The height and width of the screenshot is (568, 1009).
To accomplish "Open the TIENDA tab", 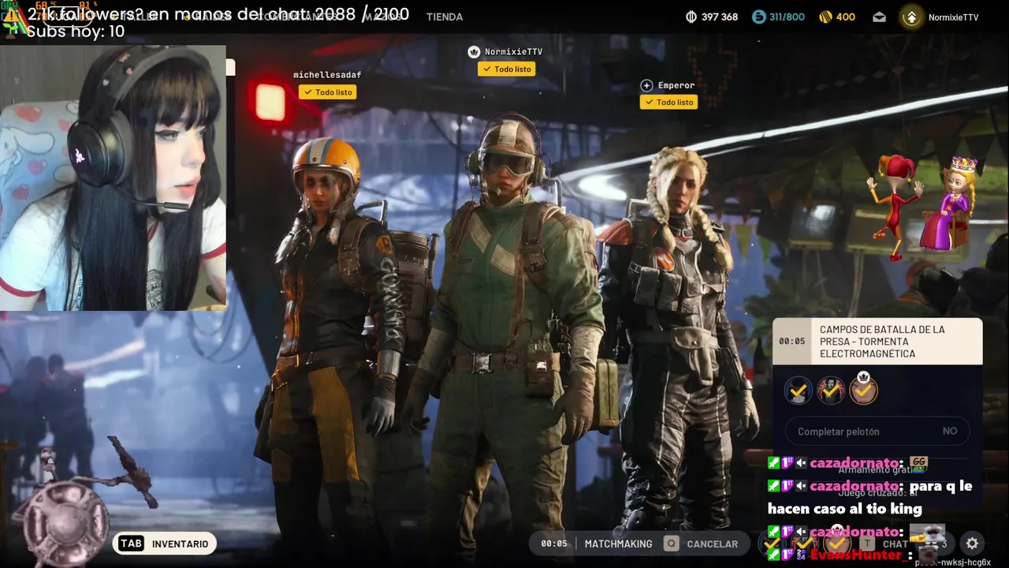I will (x=444, y=17).
